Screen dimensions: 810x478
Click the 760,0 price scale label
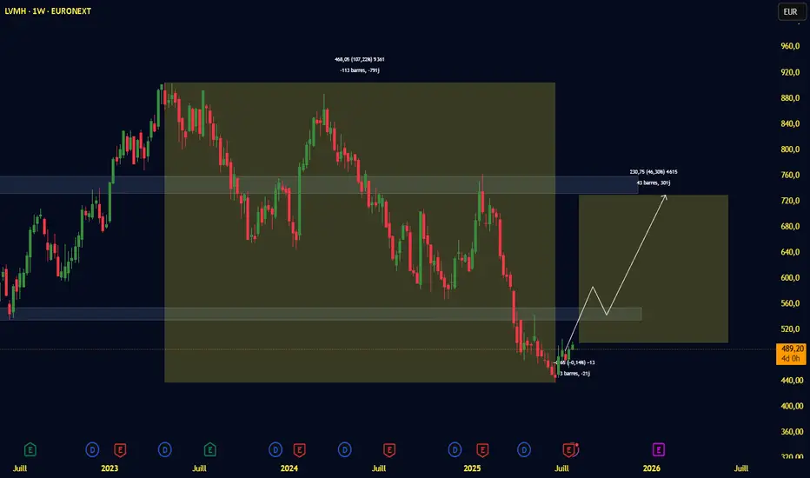point(790,175)
